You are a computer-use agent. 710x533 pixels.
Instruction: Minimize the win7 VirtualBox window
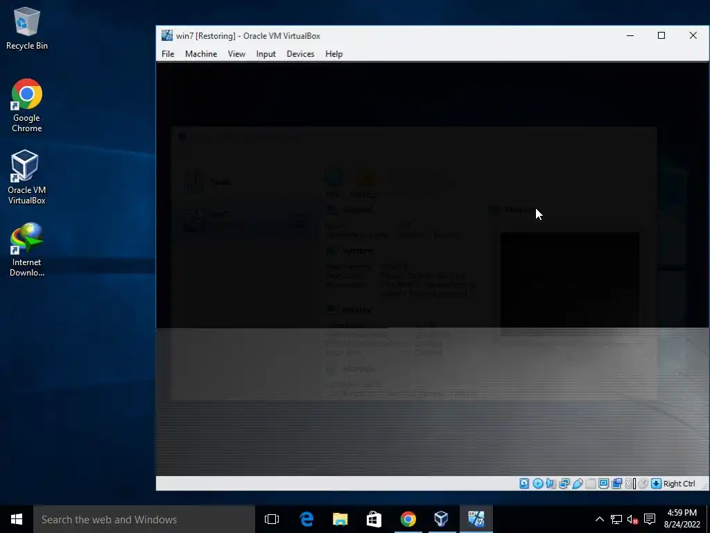[x=630, y=35]
